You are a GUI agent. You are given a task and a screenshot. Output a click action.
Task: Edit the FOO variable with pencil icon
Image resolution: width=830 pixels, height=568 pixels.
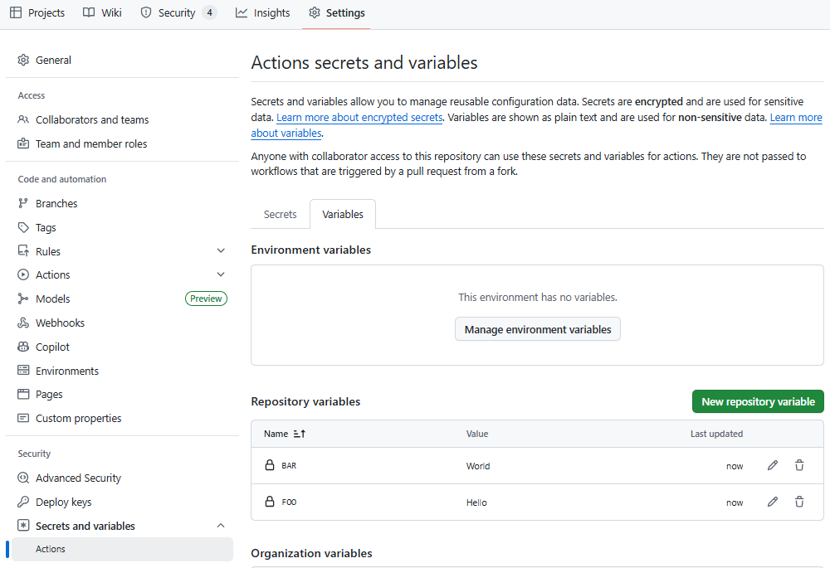pos(773,502)
